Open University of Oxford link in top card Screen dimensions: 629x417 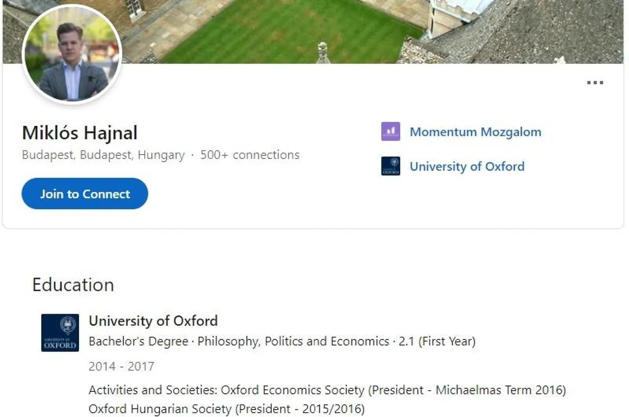pos(467,166)
